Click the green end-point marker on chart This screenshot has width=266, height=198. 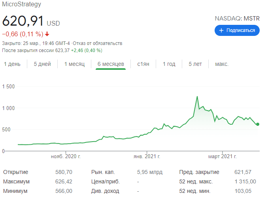[258, 124]
